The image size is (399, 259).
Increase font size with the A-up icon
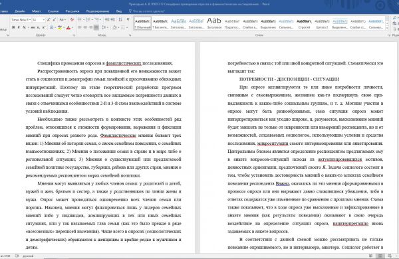pos(49,19)
